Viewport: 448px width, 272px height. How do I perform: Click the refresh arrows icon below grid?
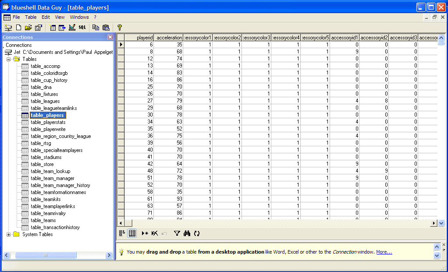coord(197,233)
